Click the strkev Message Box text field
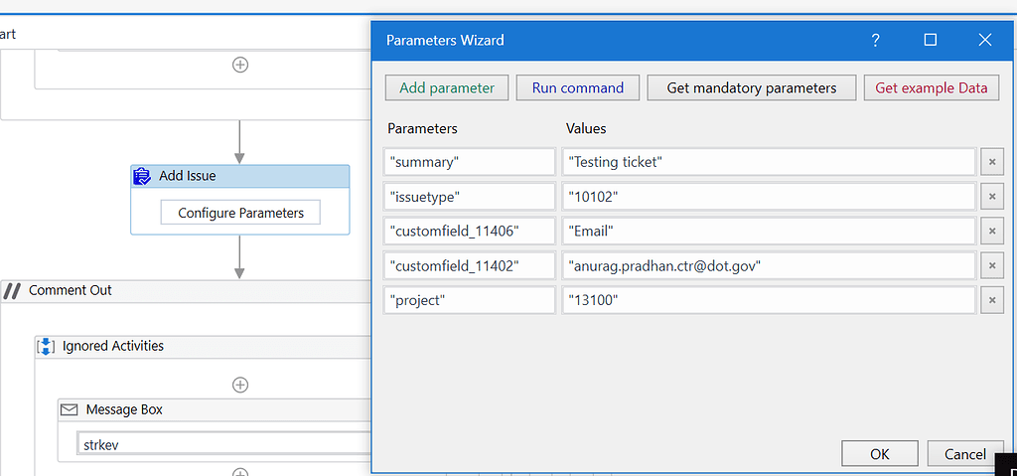This screenshot has height=476, width=1017. (x=223, y=443)
